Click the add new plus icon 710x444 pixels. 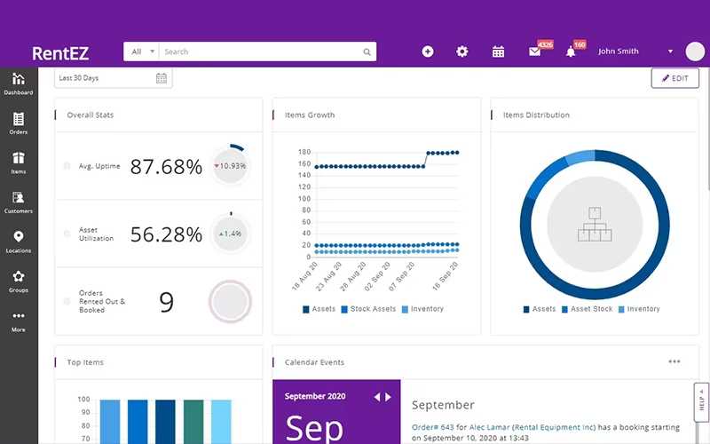(428, 52)
